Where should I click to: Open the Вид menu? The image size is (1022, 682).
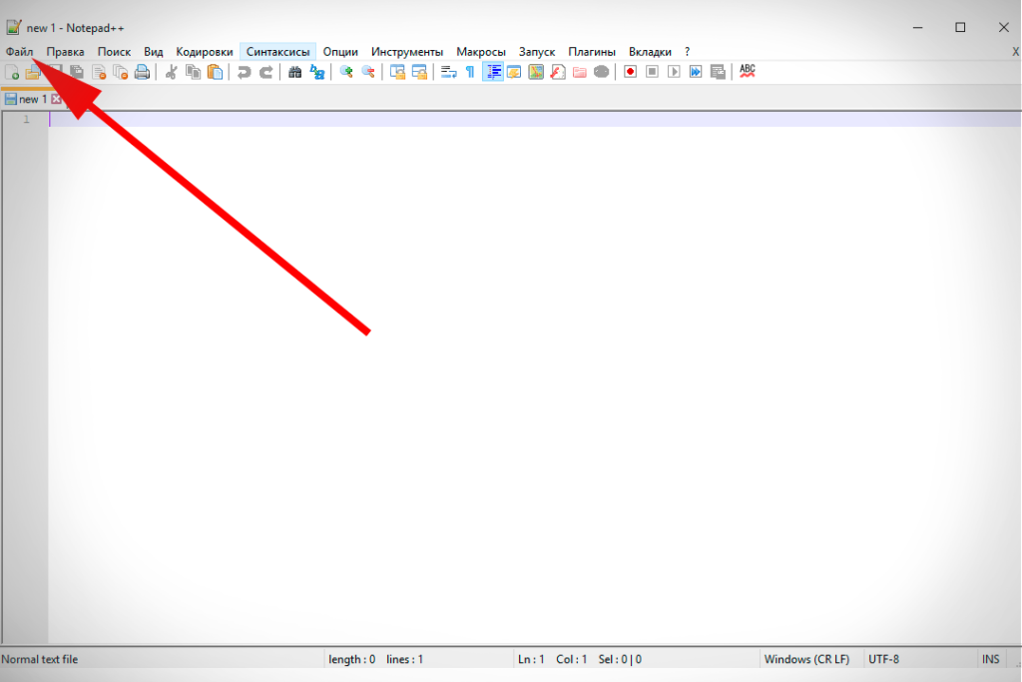point(153,52)
